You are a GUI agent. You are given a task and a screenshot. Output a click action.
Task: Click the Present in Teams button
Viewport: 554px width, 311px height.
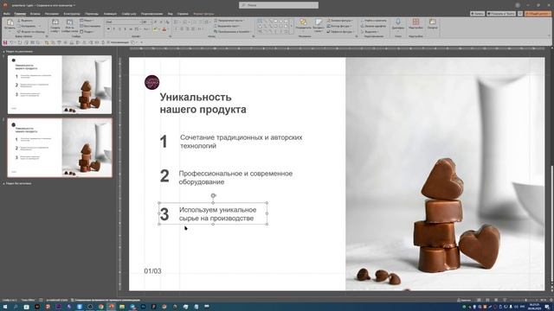point(501,14)
